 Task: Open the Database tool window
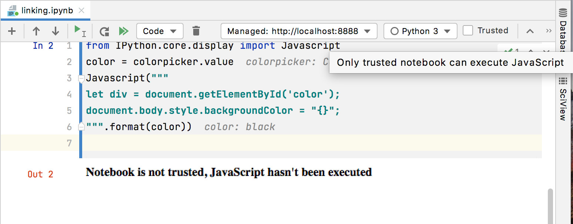[563, 30]
